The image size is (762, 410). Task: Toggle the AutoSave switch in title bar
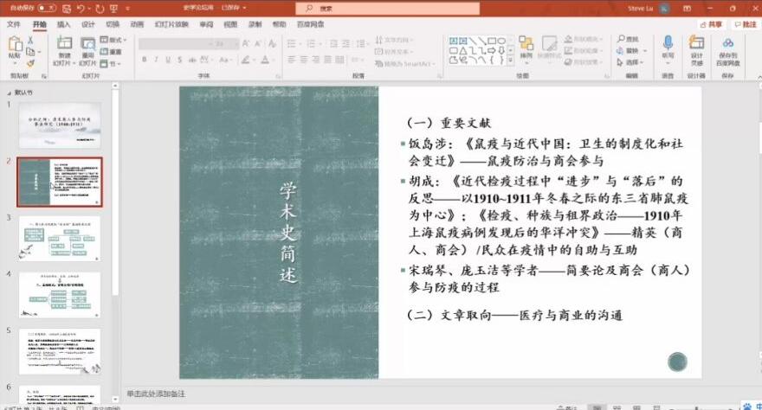pyautogui.click(x=46, y=8)
